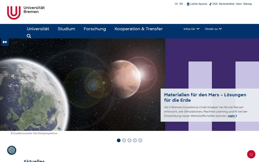This screenshot has width=259, height=162.
Task: Open the Sitemap link
Action: pyautogui.click(x=247, y=4)
